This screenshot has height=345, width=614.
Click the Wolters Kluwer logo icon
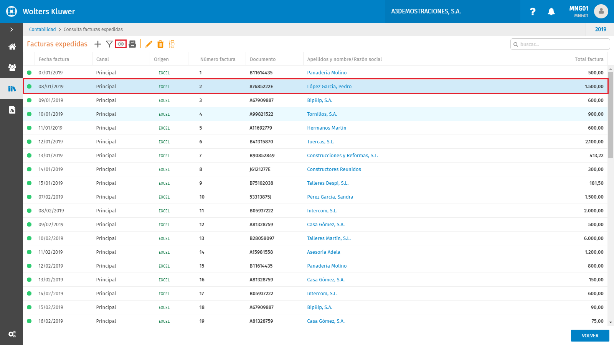pyautogui.click(x=12, y=11)
